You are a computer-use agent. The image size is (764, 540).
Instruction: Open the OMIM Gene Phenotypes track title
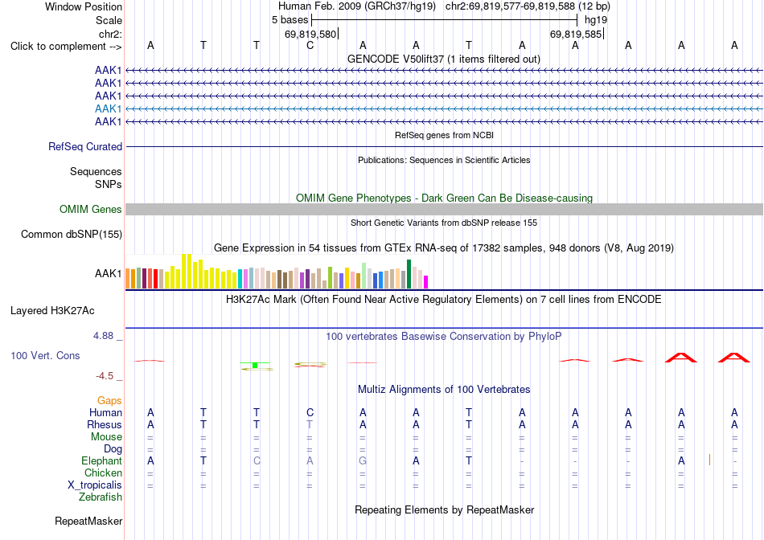click(x=444, y=198)
